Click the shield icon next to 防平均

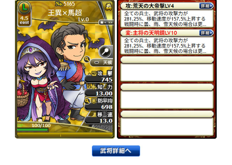click(x=94, y=101)
